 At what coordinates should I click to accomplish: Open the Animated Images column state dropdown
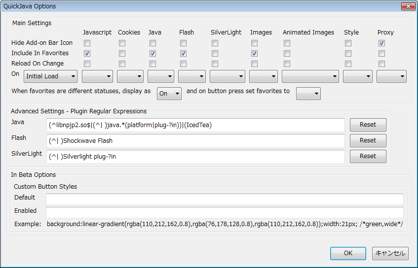pyautogui.click(x=310, y=76)
